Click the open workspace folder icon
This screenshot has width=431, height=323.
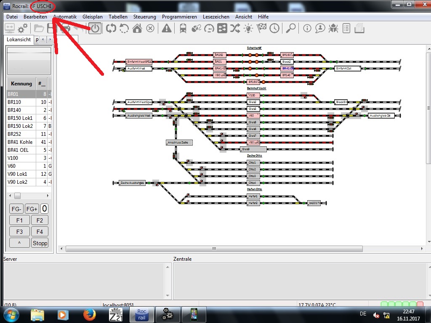click(39, 28)
